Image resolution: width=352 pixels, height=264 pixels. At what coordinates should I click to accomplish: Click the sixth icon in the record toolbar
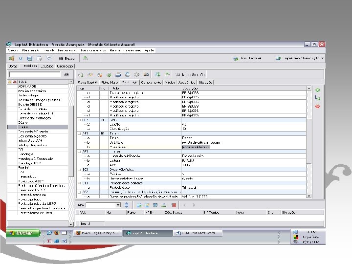coord(128,74)
